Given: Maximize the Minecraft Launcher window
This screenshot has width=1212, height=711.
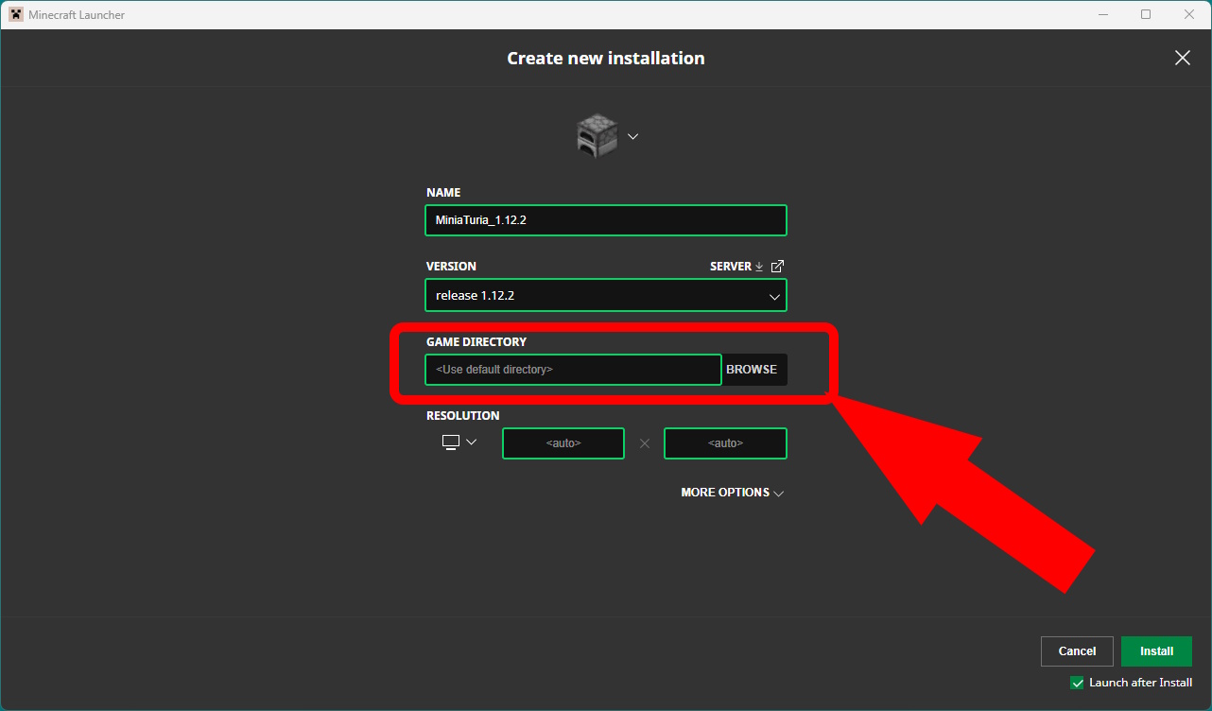Looking at the screenshot, I should tap(1146, 14).
